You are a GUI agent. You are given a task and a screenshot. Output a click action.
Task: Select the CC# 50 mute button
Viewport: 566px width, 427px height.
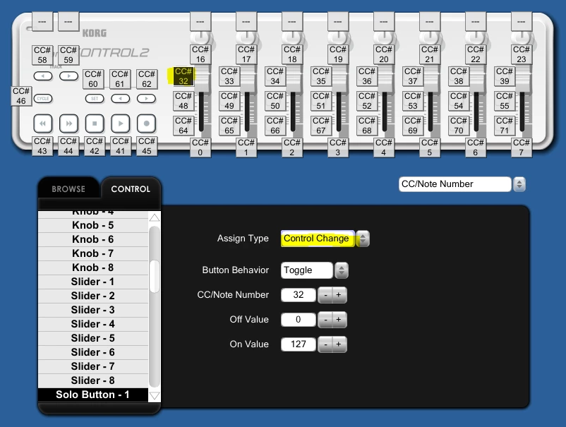click(x=275, y=101)
